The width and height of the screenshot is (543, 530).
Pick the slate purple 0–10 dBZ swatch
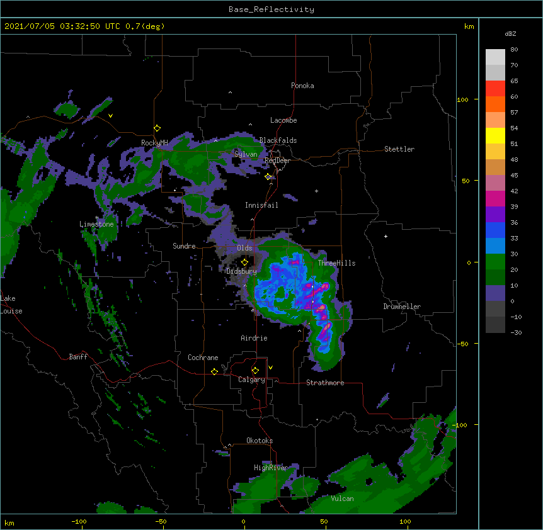(495, 293)
